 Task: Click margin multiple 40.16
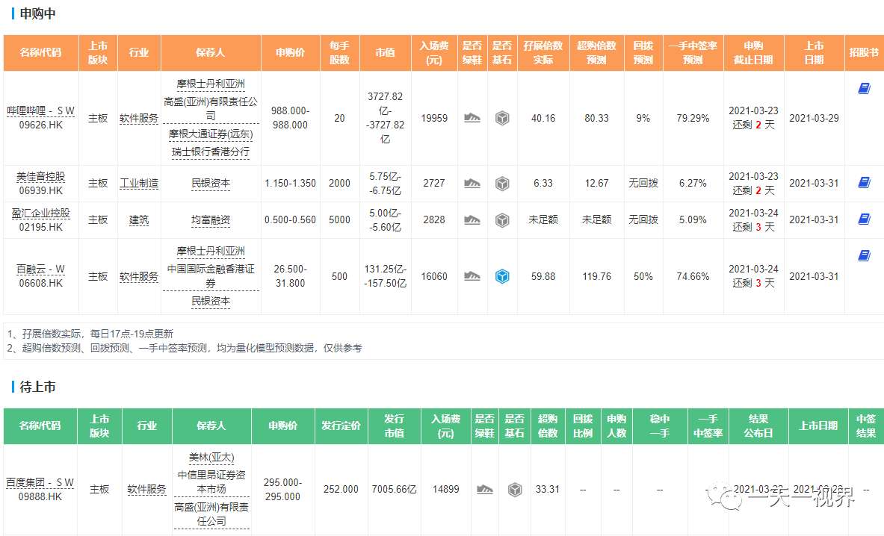543,118
